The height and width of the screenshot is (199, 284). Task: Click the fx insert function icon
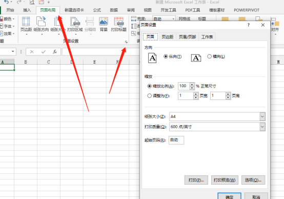click(55, 52)
